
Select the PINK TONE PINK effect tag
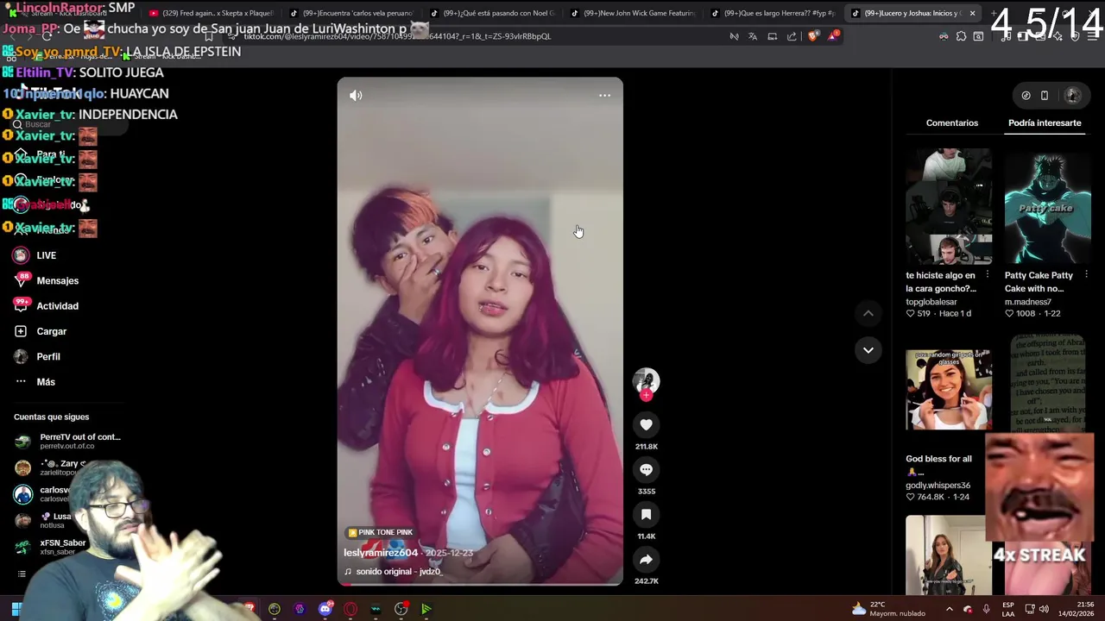[381, 533]
